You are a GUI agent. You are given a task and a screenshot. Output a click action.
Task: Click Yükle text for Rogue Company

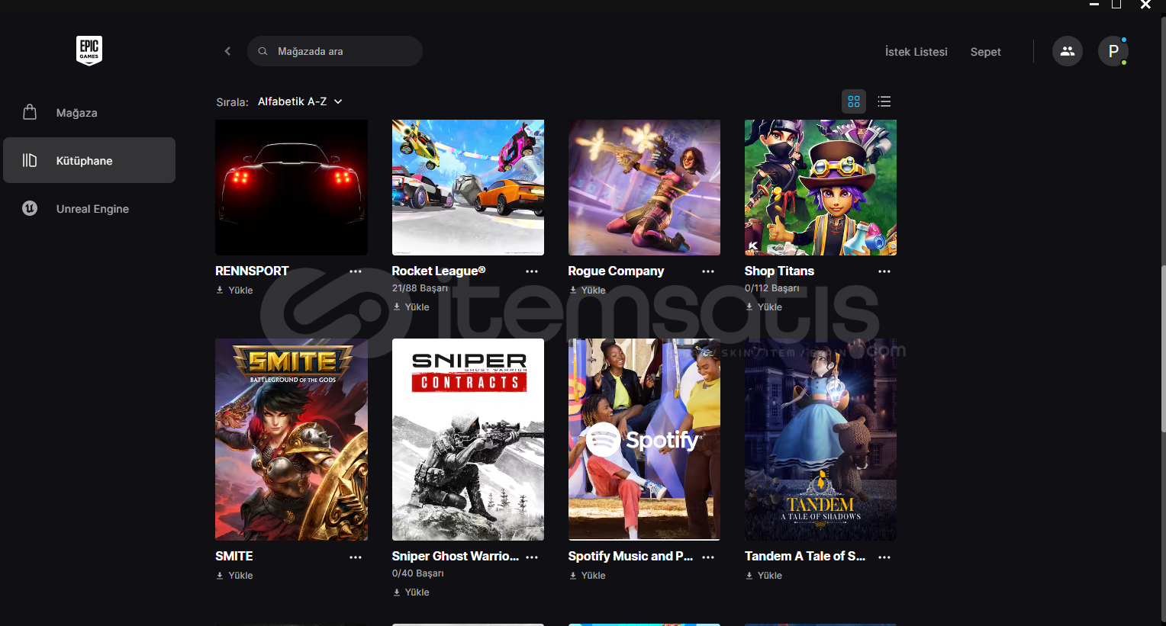(593, 290)
